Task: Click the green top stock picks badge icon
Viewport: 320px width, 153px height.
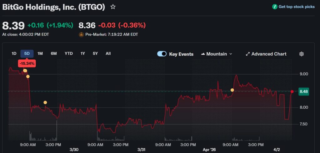Action: click(275, 7)
